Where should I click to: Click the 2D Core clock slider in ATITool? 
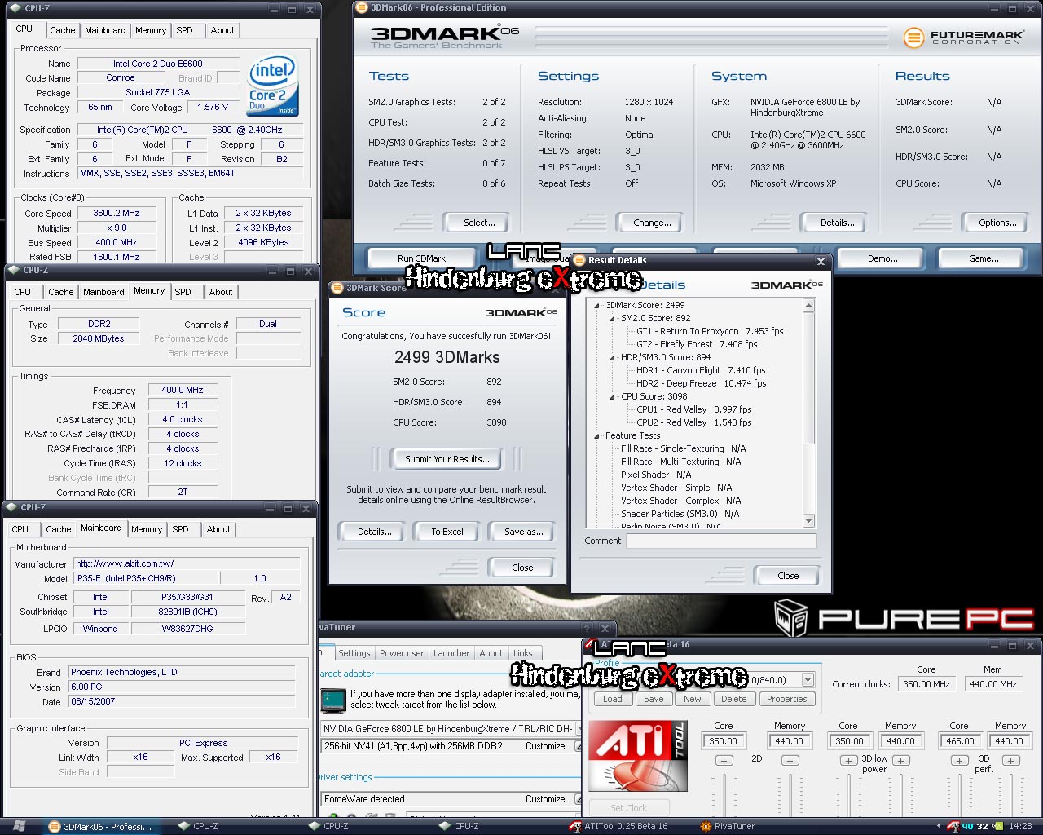[724, 795]
